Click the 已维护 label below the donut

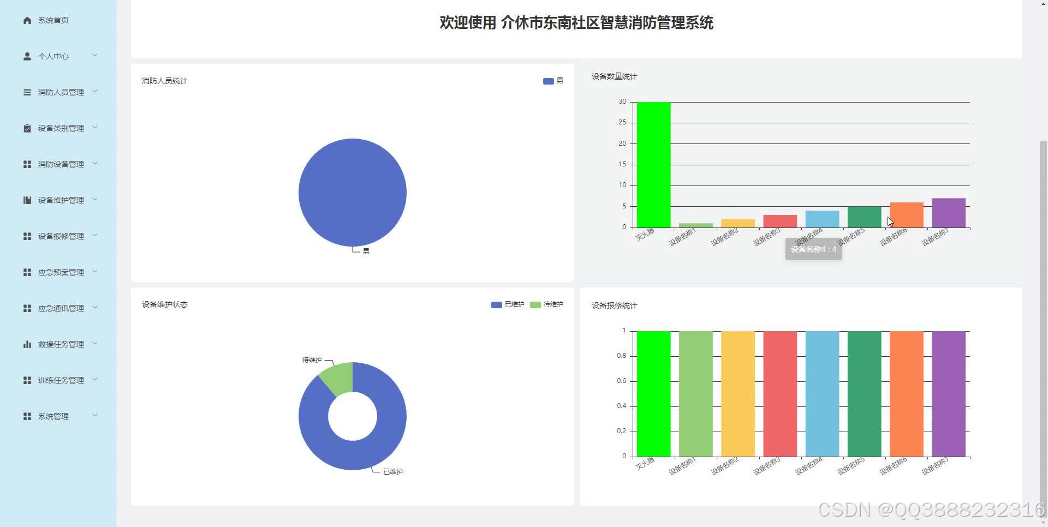point(393,472)
